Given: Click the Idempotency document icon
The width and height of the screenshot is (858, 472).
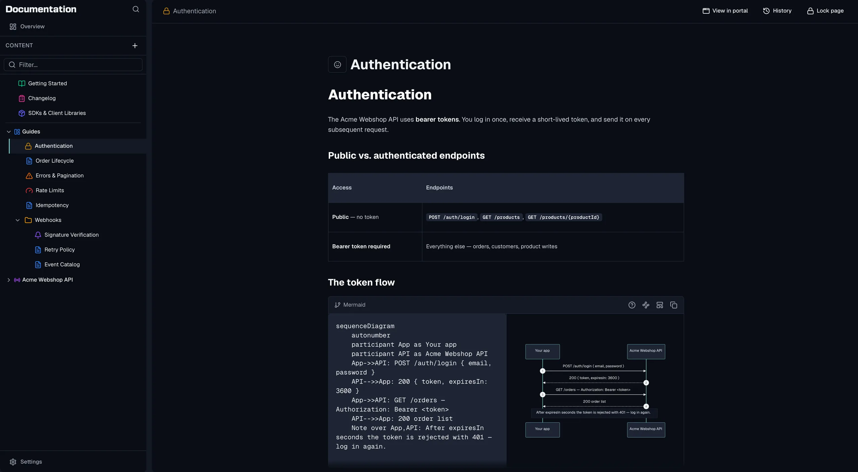Looking at the screenshot, I should (29, 205).
